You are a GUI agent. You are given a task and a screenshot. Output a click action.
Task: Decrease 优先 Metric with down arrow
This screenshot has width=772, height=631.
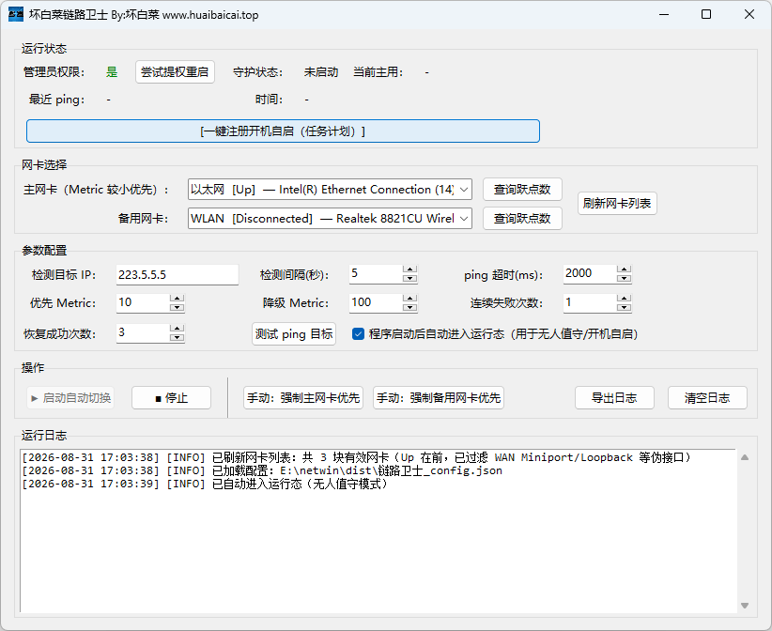(177, 307)
